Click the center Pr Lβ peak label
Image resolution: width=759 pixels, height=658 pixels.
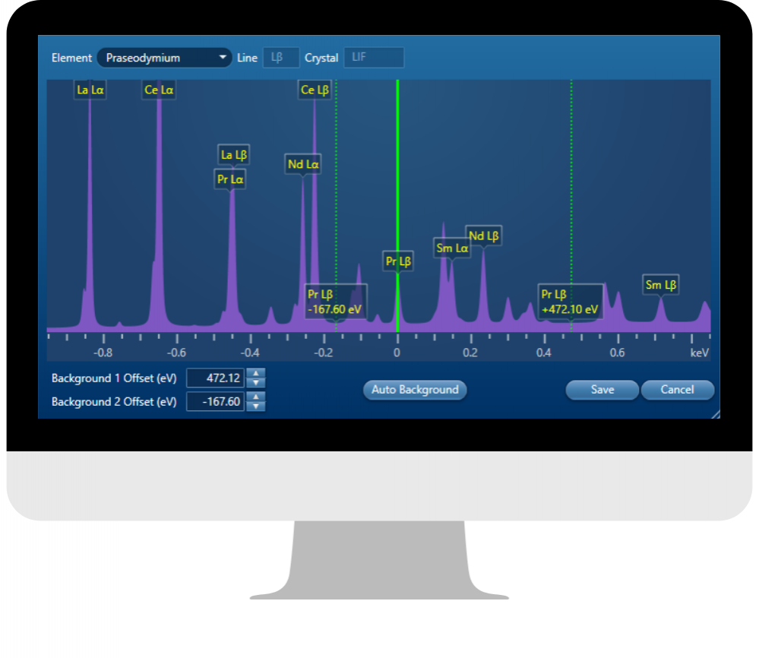[398, 261]
